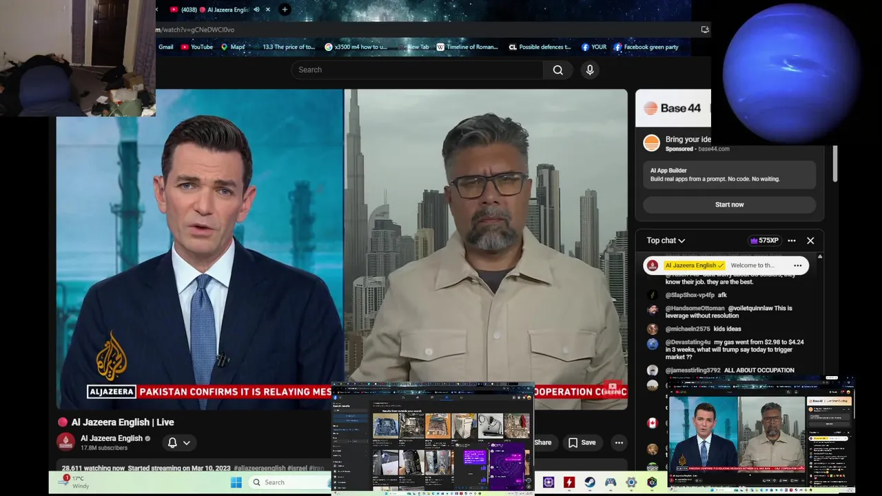Activate voice search microphone icon

tap(590, 70)
